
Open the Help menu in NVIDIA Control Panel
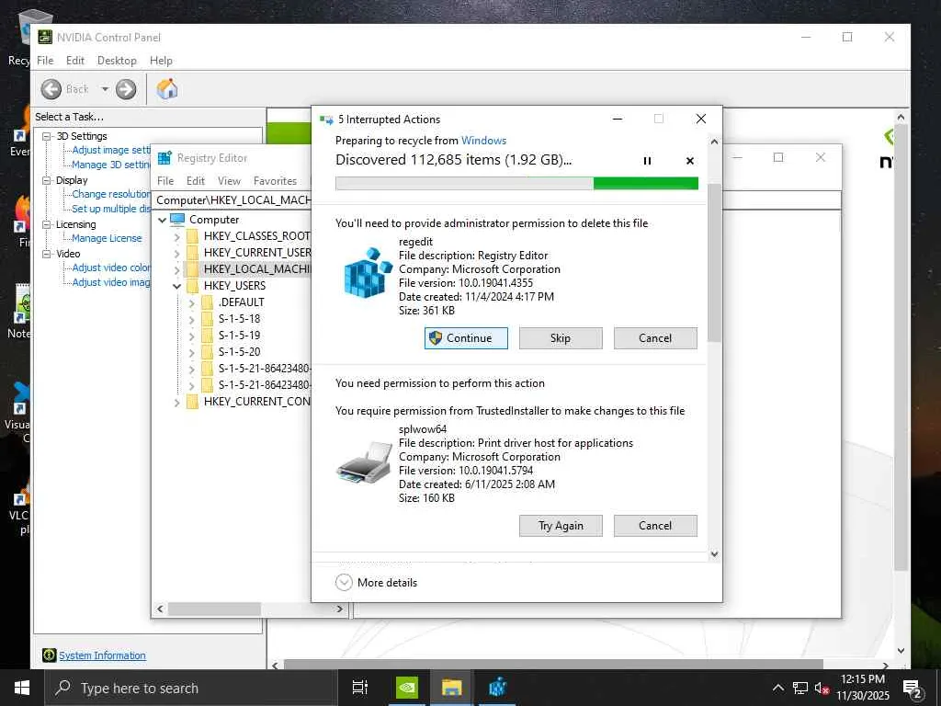pyautogui.click(x=161, y=61)
